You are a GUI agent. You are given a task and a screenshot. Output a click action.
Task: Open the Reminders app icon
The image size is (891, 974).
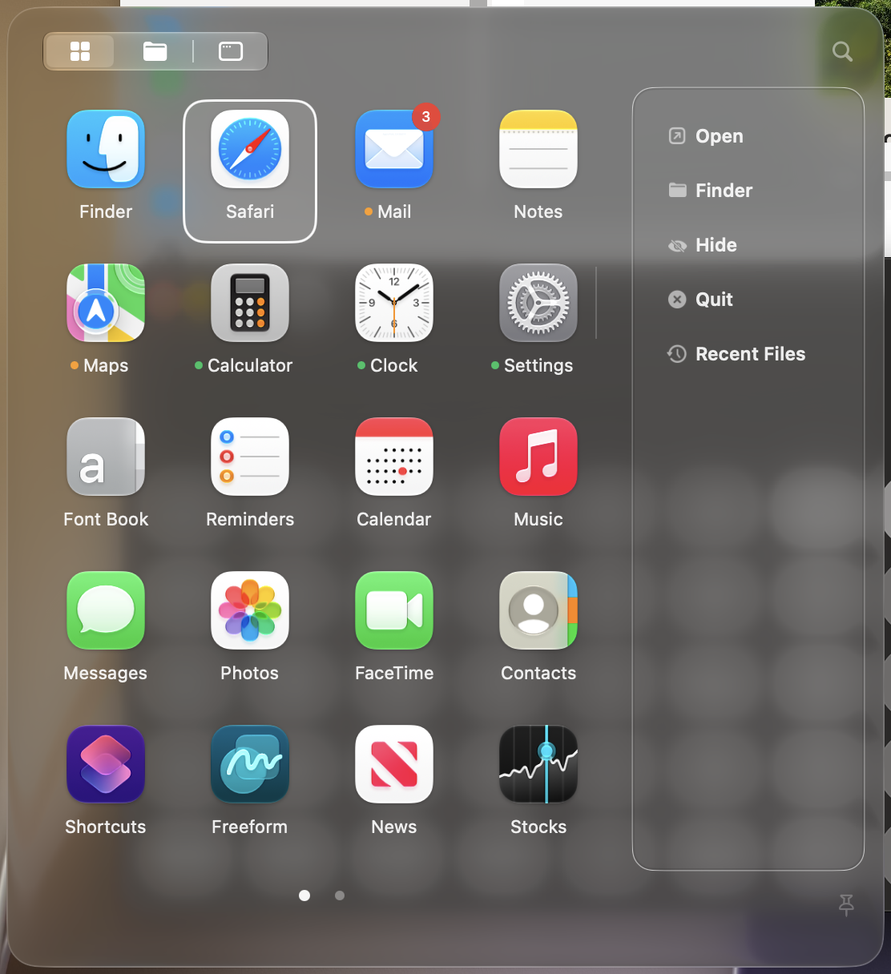tap(250, 457)
